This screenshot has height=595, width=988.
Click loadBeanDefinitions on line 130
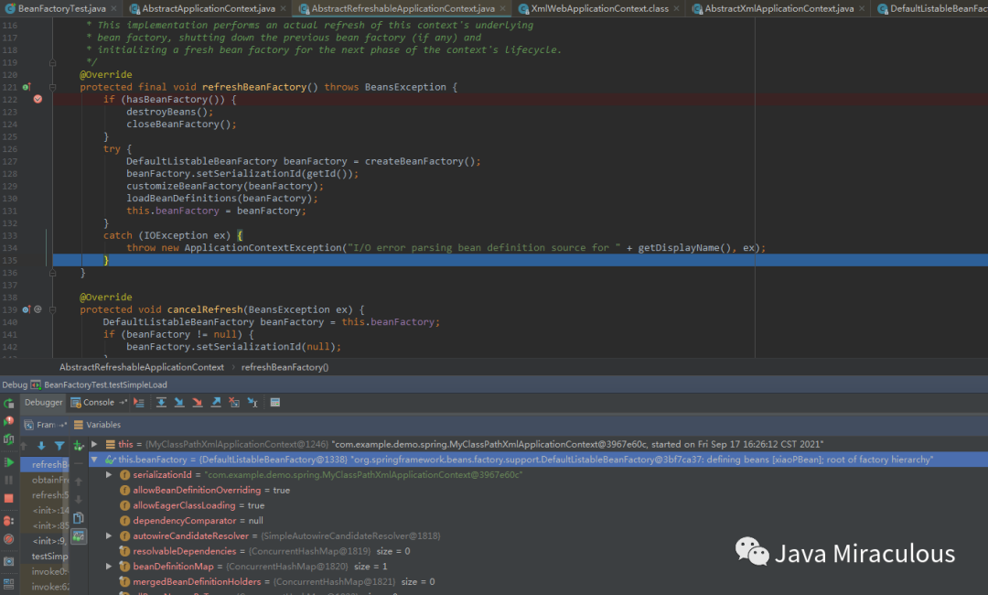coord(181,199)
